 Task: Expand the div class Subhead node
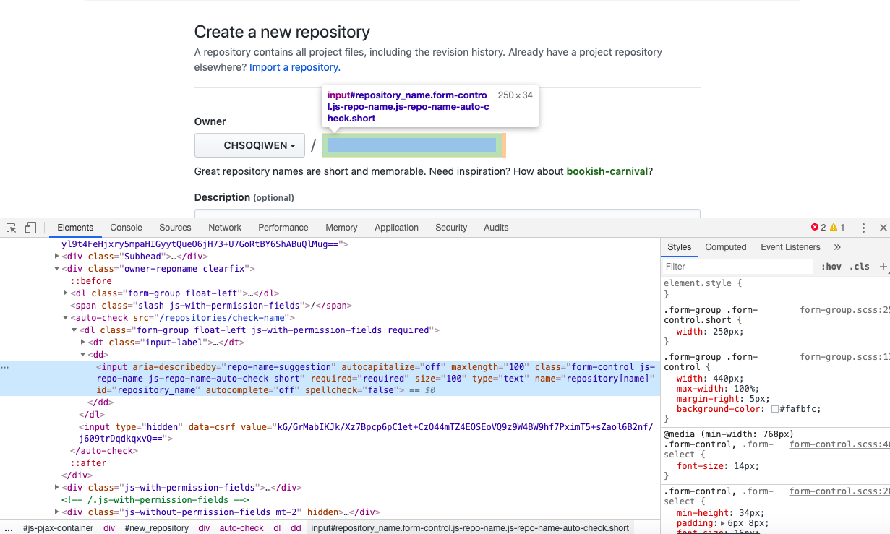[x=57, y=257]
